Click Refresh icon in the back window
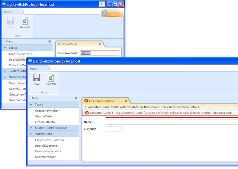The width and height of the screenshot is (238, 169). click(25, 21)
